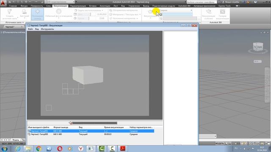Open the Autodesk 360 ribbon tab
This screenshot has height=152, width=271.
(184, 6)
